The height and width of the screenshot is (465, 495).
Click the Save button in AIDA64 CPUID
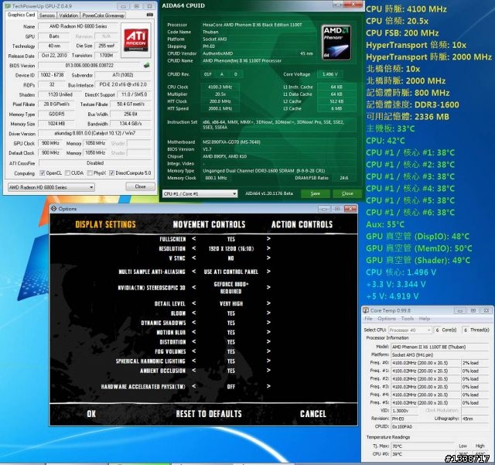(316, 193)
